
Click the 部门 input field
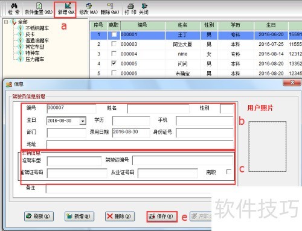(66, 133)
